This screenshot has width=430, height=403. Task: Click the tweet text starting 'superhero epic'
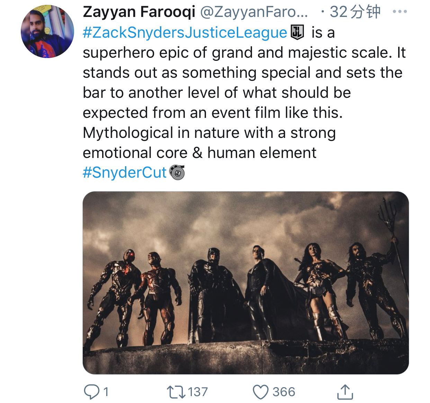[244, 53]
